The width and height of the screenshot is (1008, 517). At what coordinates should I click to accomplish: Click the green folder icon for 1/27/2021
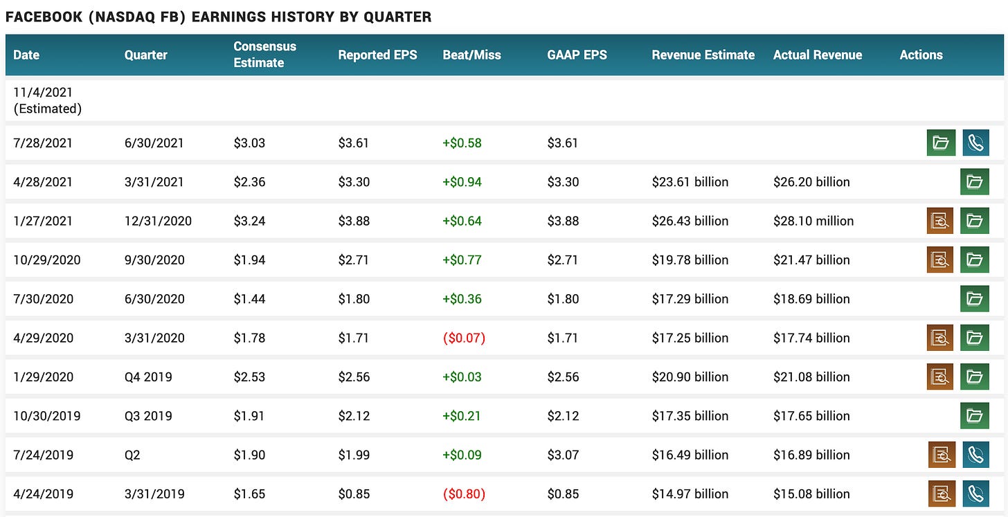[x=974, y=221]
